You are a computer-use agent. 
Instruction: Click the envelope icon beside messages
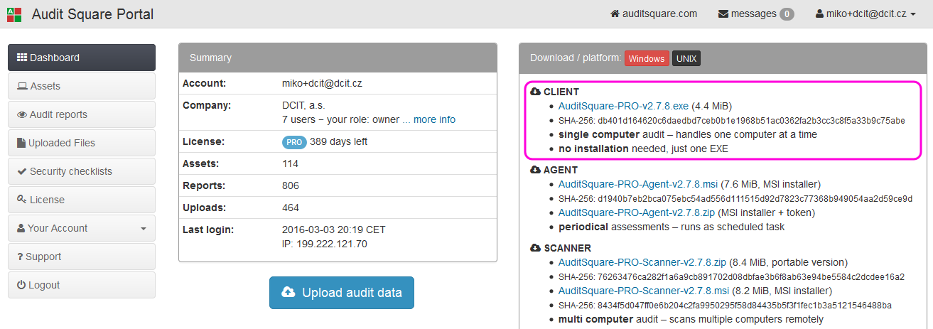point(723,14)
